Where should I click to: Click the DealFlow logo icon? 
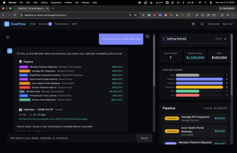point(7,24)
